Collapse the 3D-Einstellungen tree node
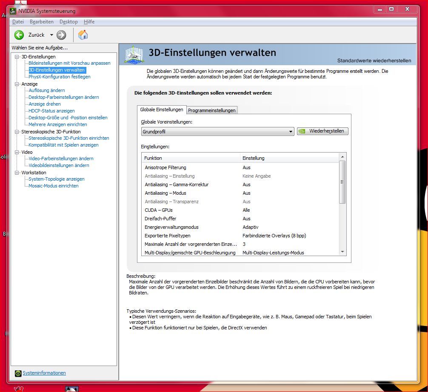Viewport: 428px width, 392px height. point(17,57)
